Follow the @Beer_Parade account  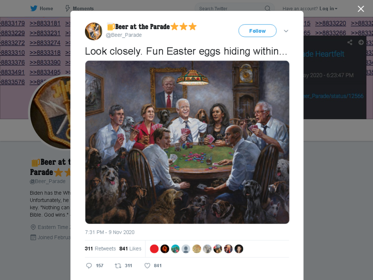point(258,31)
